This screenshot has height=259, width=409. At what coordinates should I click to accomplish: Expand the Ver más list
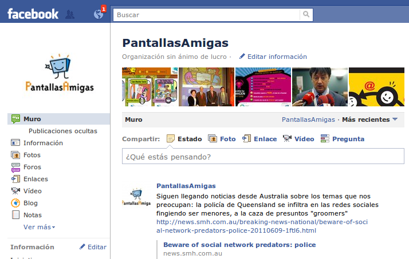[39, 227]
